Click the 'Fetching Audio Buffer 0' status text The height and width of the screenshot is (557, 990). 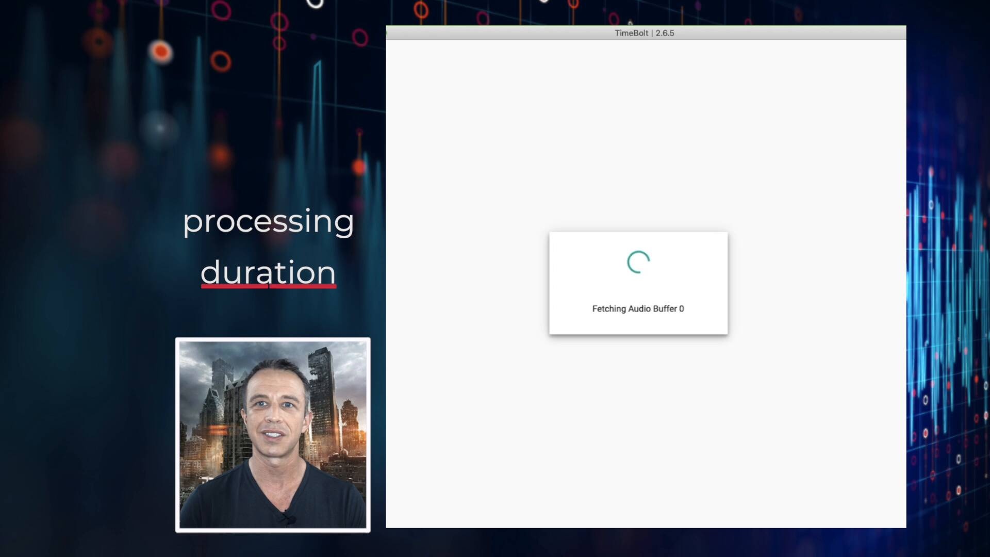[x=638, y=308]
